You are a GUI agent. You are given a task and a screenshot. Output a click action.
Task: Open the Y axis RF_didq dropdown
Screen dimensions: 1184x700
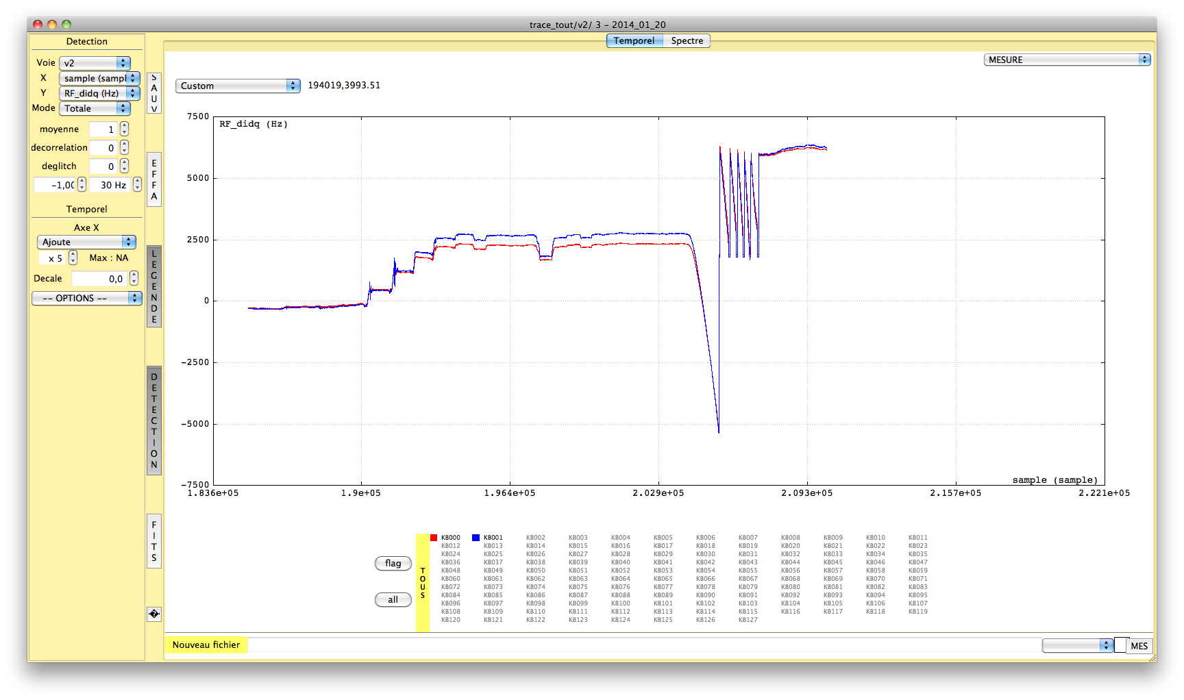tap(99, 93)
